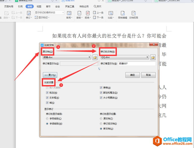The height and width of the screenshot is (148, 194).
Task: Open the 修订的文档 dropdown showing QQ.doc
Action: [x=125, y=57]
